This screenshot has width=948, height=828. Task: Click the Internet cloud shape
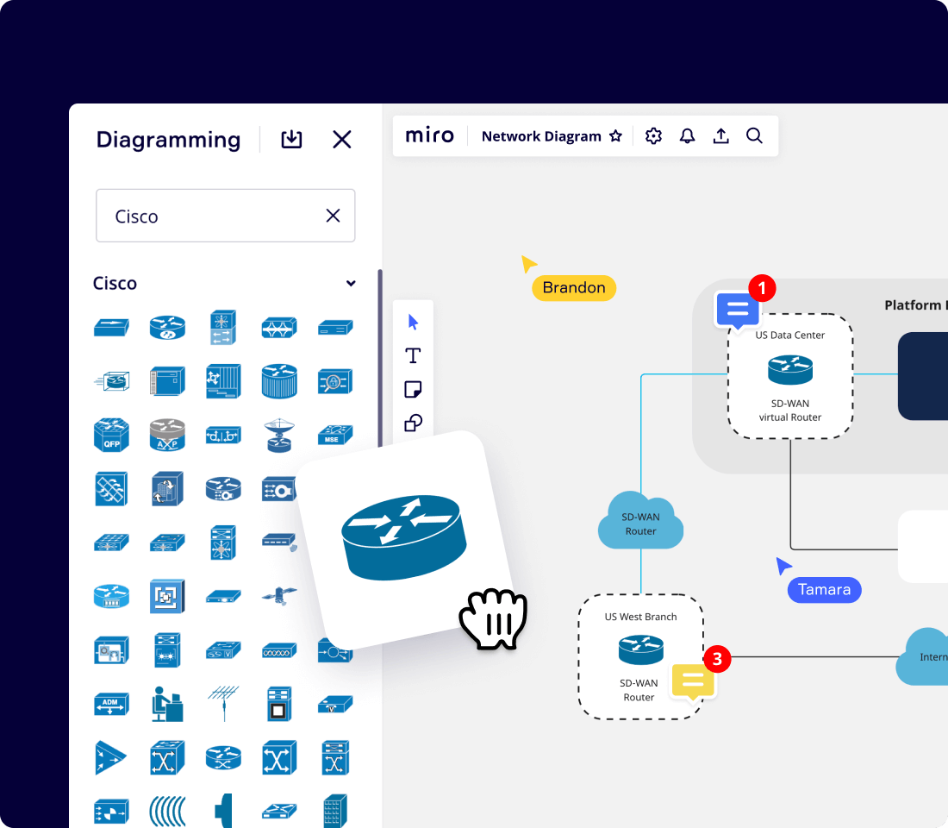click(x=922, y=656)
